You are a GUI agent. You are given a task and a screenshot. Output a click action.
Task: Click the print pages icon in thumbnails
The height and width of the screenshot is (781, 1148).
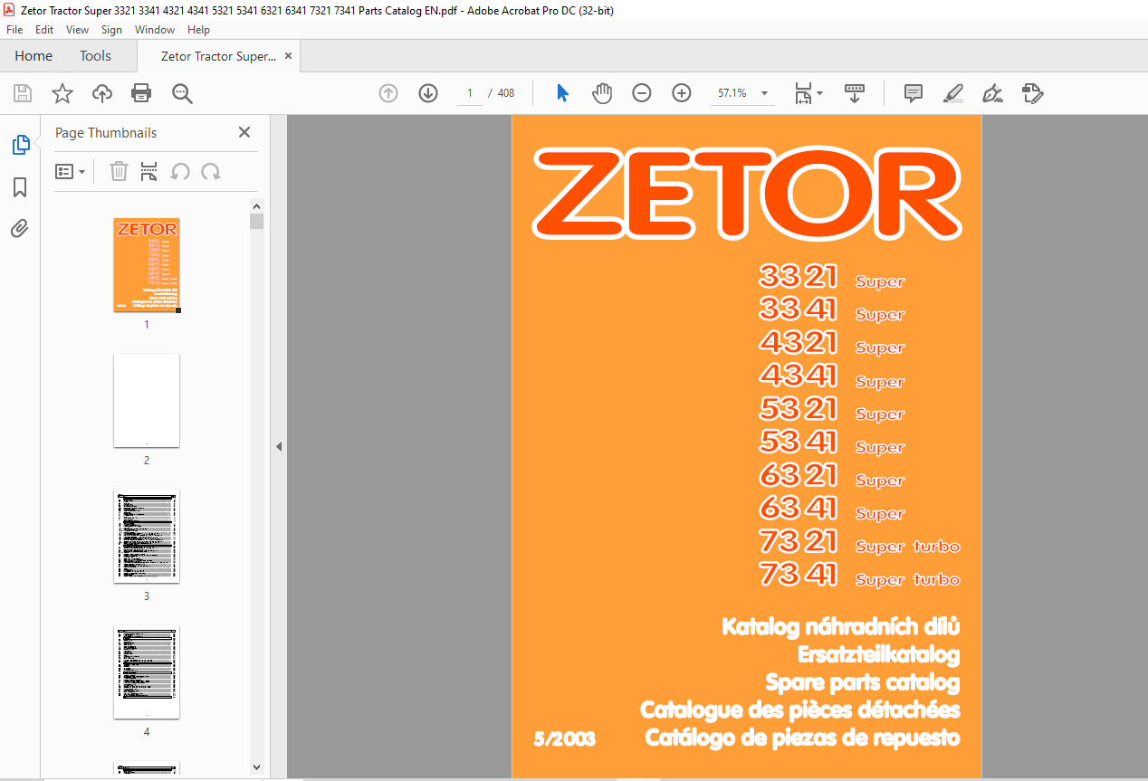click(149, 171)
